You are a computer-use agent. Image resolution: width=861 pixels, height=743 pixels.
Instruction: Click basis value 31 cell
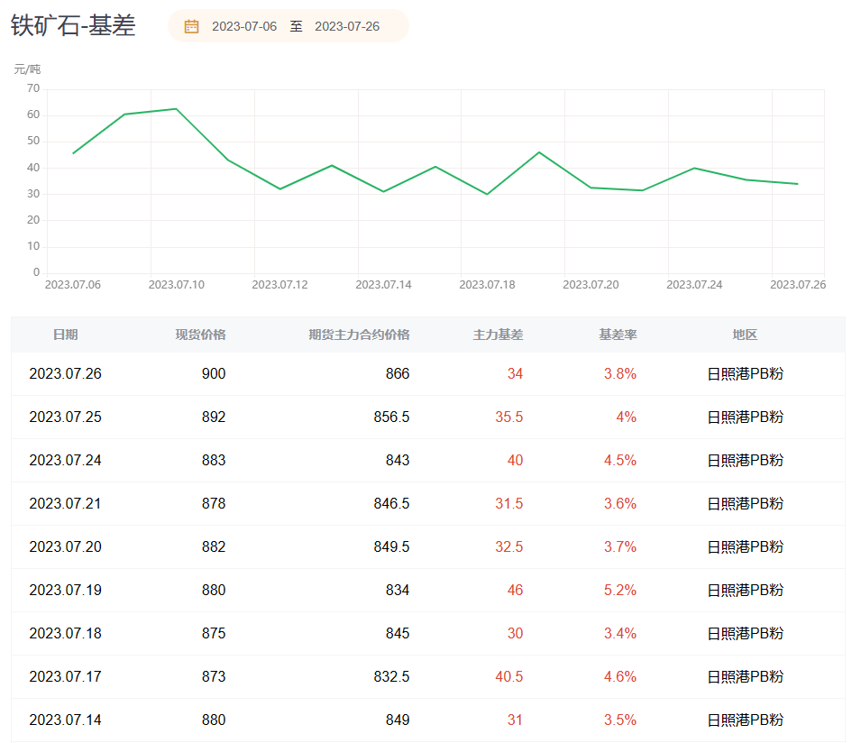pyautogui.click(x=515, y=720)
